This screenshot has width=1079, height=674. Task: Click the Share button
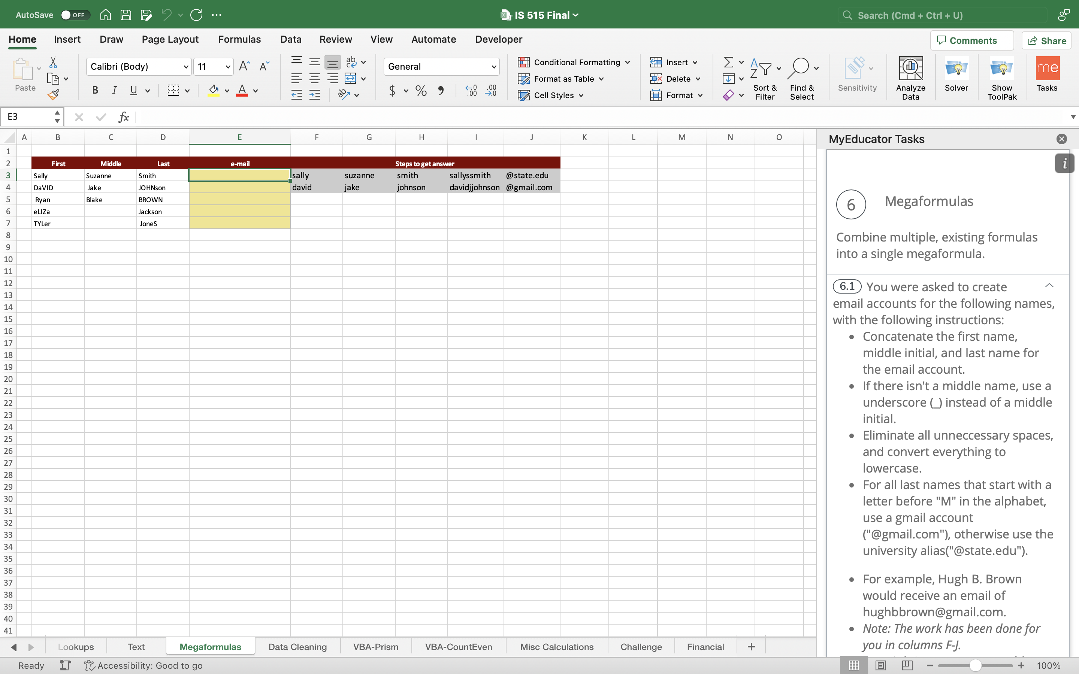pyautogui.click(x=1046, y=40)
